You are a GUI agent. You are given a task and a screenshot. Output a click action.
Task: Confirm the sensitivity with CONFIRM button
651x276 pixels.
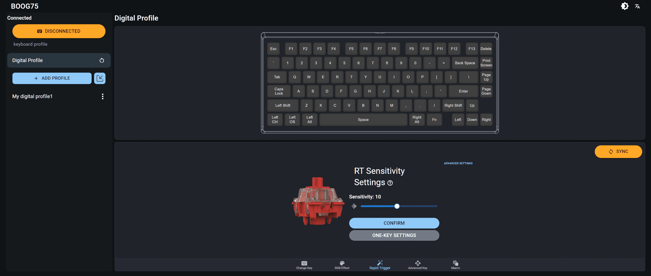[x=394, y=223]
